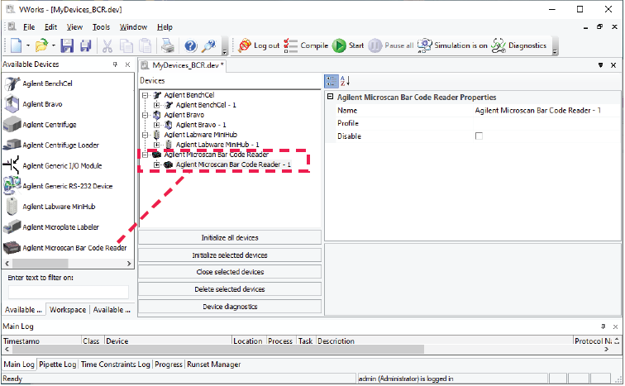
Task: Click the filter text input field
Action: pyautogui.click(x=68, y=292)
